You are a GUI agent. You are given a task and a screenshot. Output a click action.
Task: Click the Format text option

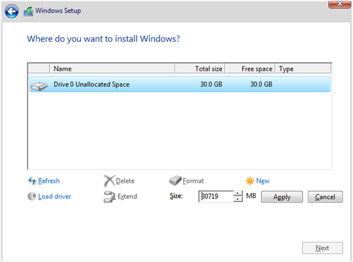tap(193, 181)
